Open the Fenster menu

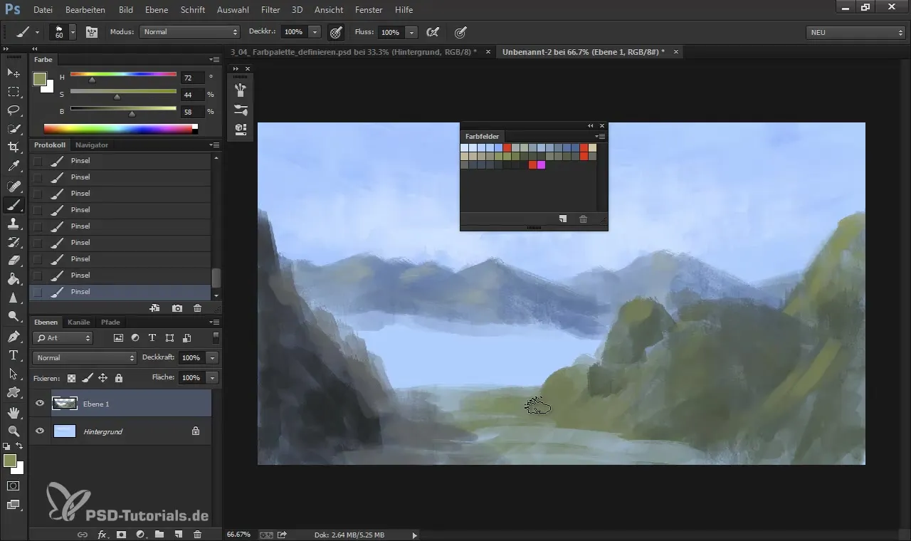369,10
